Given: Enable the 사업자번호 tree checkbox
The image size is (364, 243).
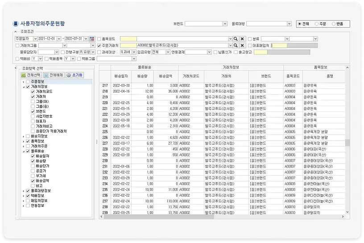Looking at the screenshot, I should click(x=33, y=116).
